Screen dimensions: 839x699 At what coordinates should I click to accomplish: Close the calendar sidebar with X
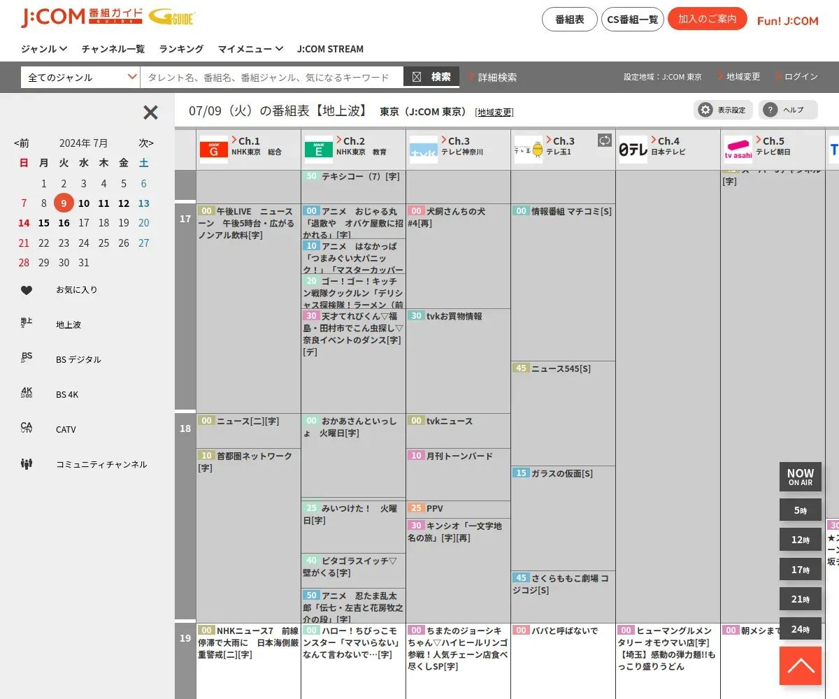point(150,113)
